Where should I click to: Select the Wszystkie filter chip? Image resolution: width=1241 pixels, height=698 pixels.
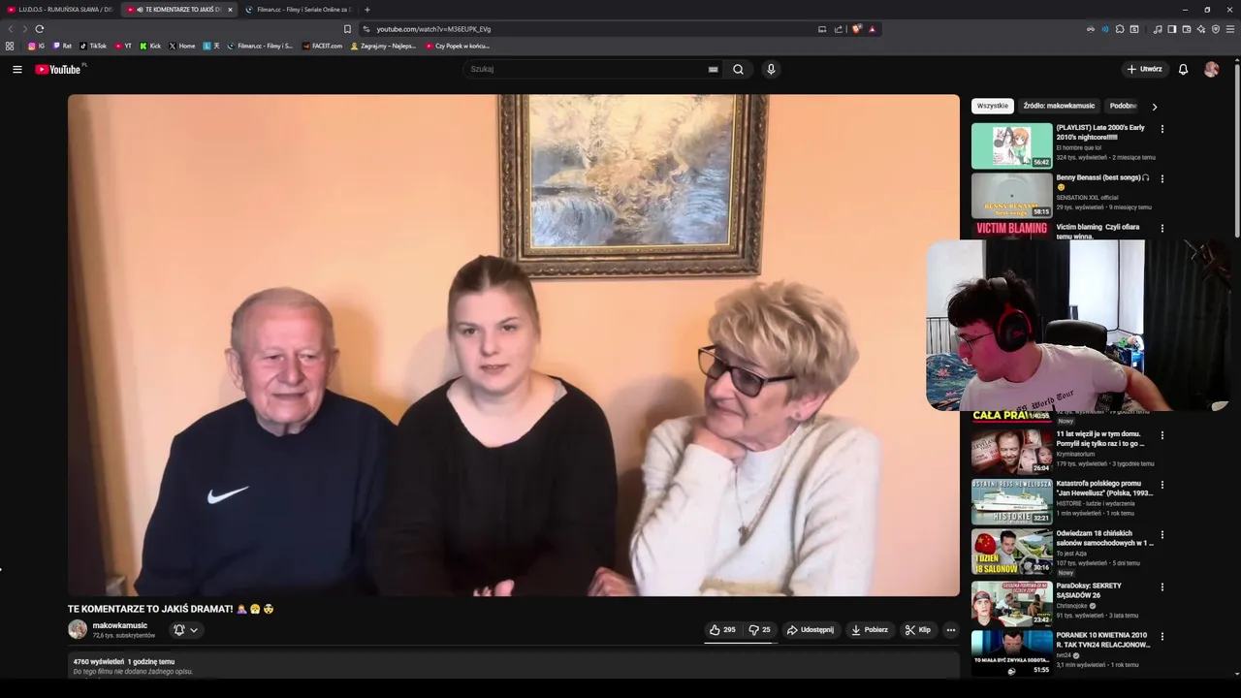pos(992,106)
